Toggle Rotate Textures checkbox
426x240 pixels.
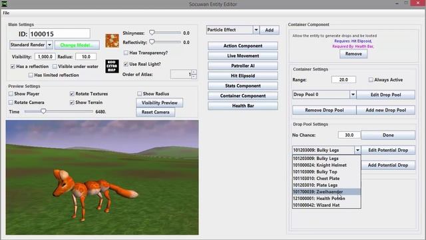72,94
